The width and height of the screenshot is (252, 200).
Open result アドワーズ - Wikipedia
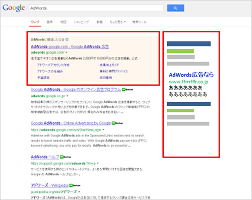49,185
